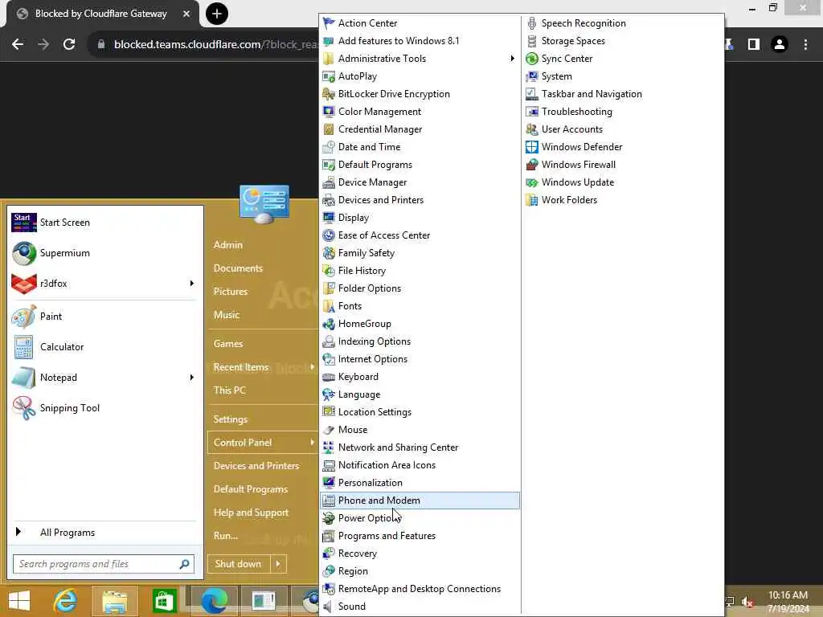This screenshot has width=823, height=617.
Task: Open the Documents link in Start menu
Action: click(238, 268)
